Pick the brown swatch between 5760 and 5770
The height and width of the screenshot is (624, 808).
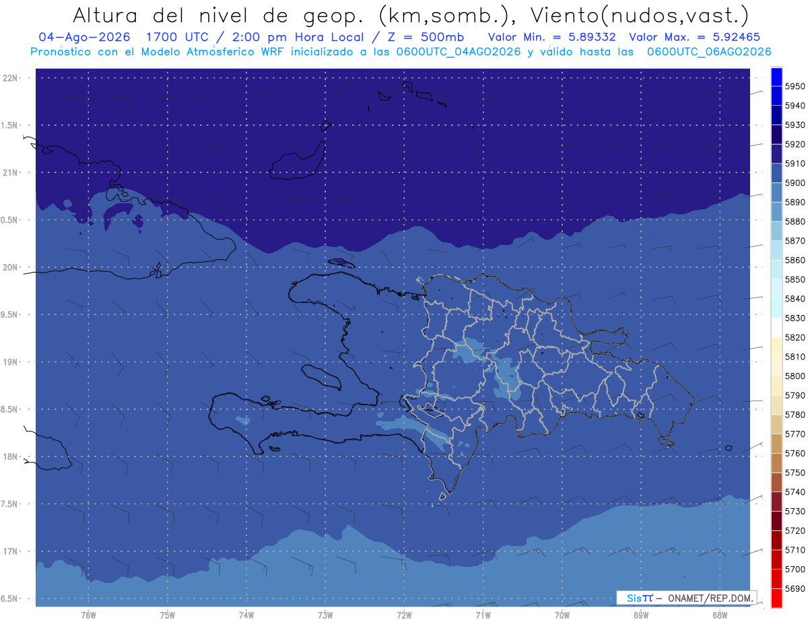[x=776, y=444]
